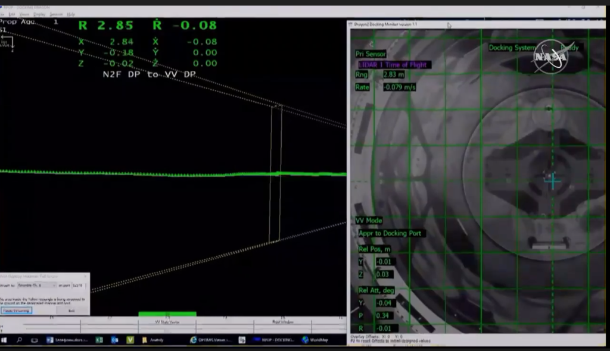The width and height of the screenshot is (610, 351).
Task: Click the Exit button in streaming dialog
Action: (71, 311)
